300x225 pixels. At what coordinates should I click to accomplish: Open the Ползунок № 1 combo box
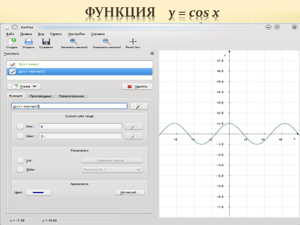(x=112, y=170)
